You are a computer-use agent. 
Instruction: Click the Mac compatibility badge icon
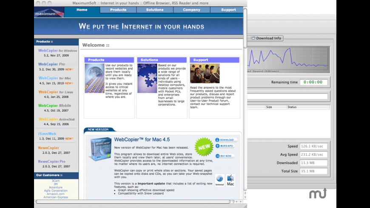click(x=231, y=180)
